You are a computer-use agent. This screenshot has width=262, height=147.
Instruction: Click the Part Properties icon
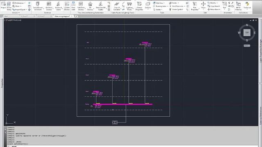coord(195,6)
